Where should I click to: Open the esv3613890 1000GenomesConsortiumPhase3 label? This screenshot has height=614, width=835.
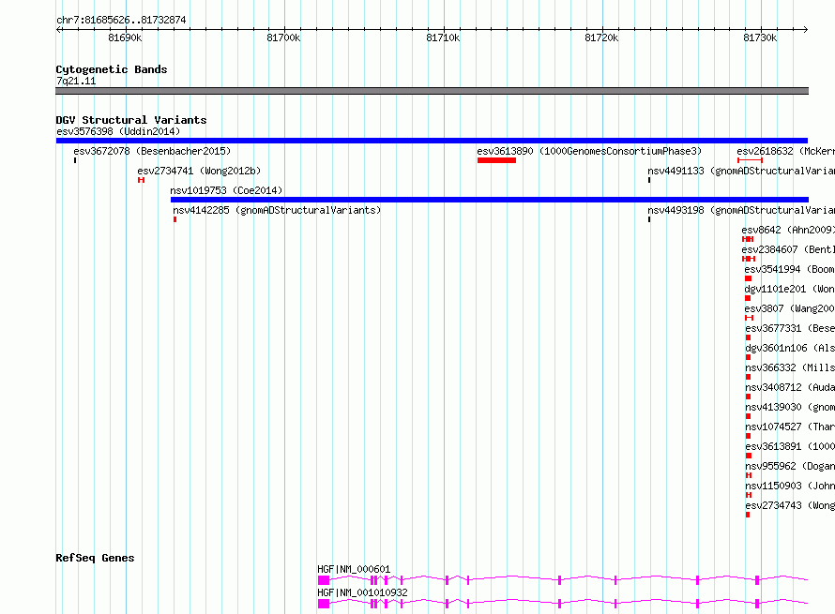point(589,151)
